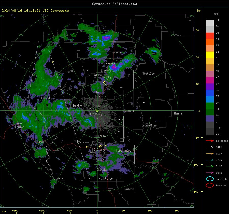Screen dimensions: 229x214
Task: Click the cyan 27ZW arrow icon
Action: (x=210, y=160)
